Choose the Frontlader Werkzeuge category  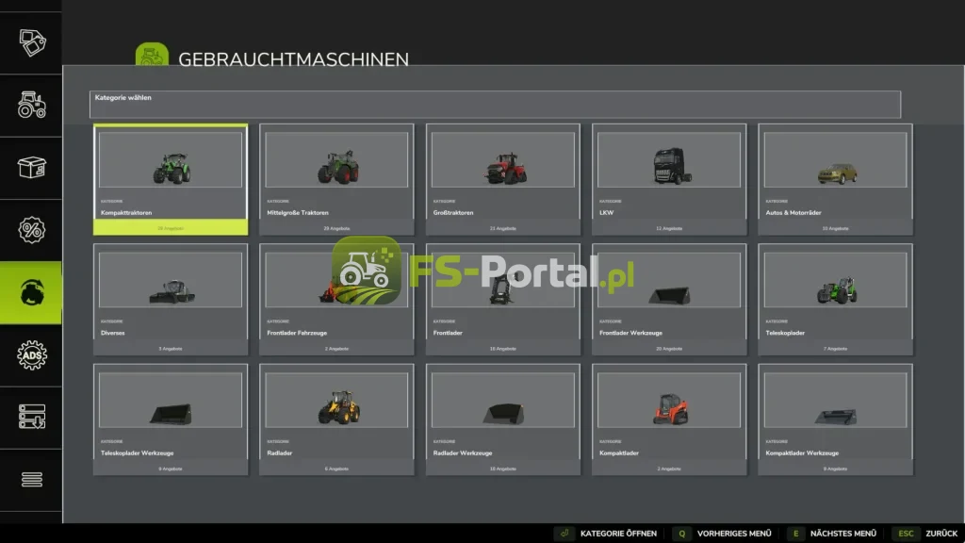669,299
